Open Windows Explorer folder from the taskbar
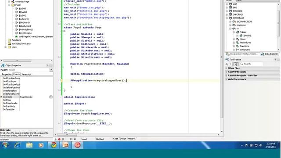This screenshot has width=281, height=158. [x=29, y=145]
